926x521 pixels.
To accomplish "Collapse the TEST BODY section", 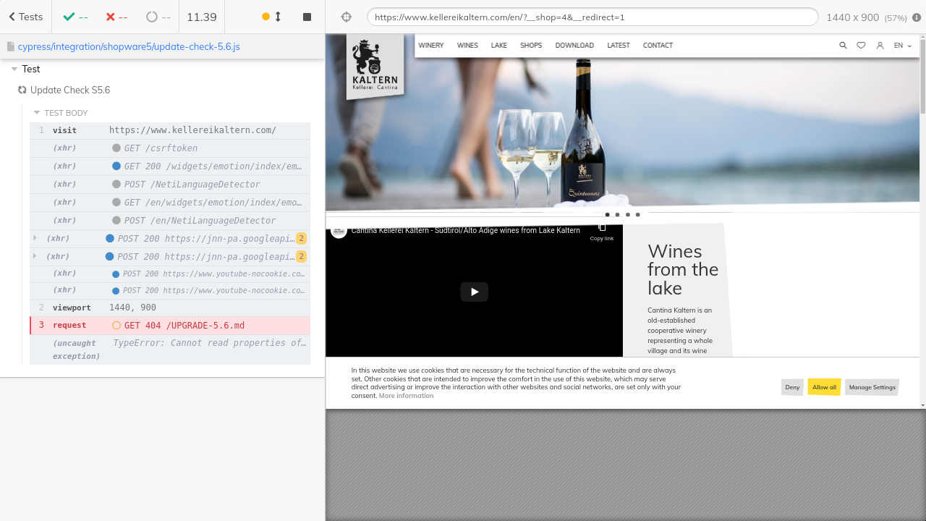I will coord(37,113).
